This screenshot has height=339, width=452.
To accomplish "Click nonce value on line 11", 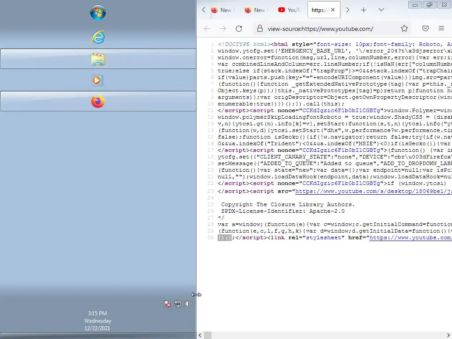I will pos(341,111).
